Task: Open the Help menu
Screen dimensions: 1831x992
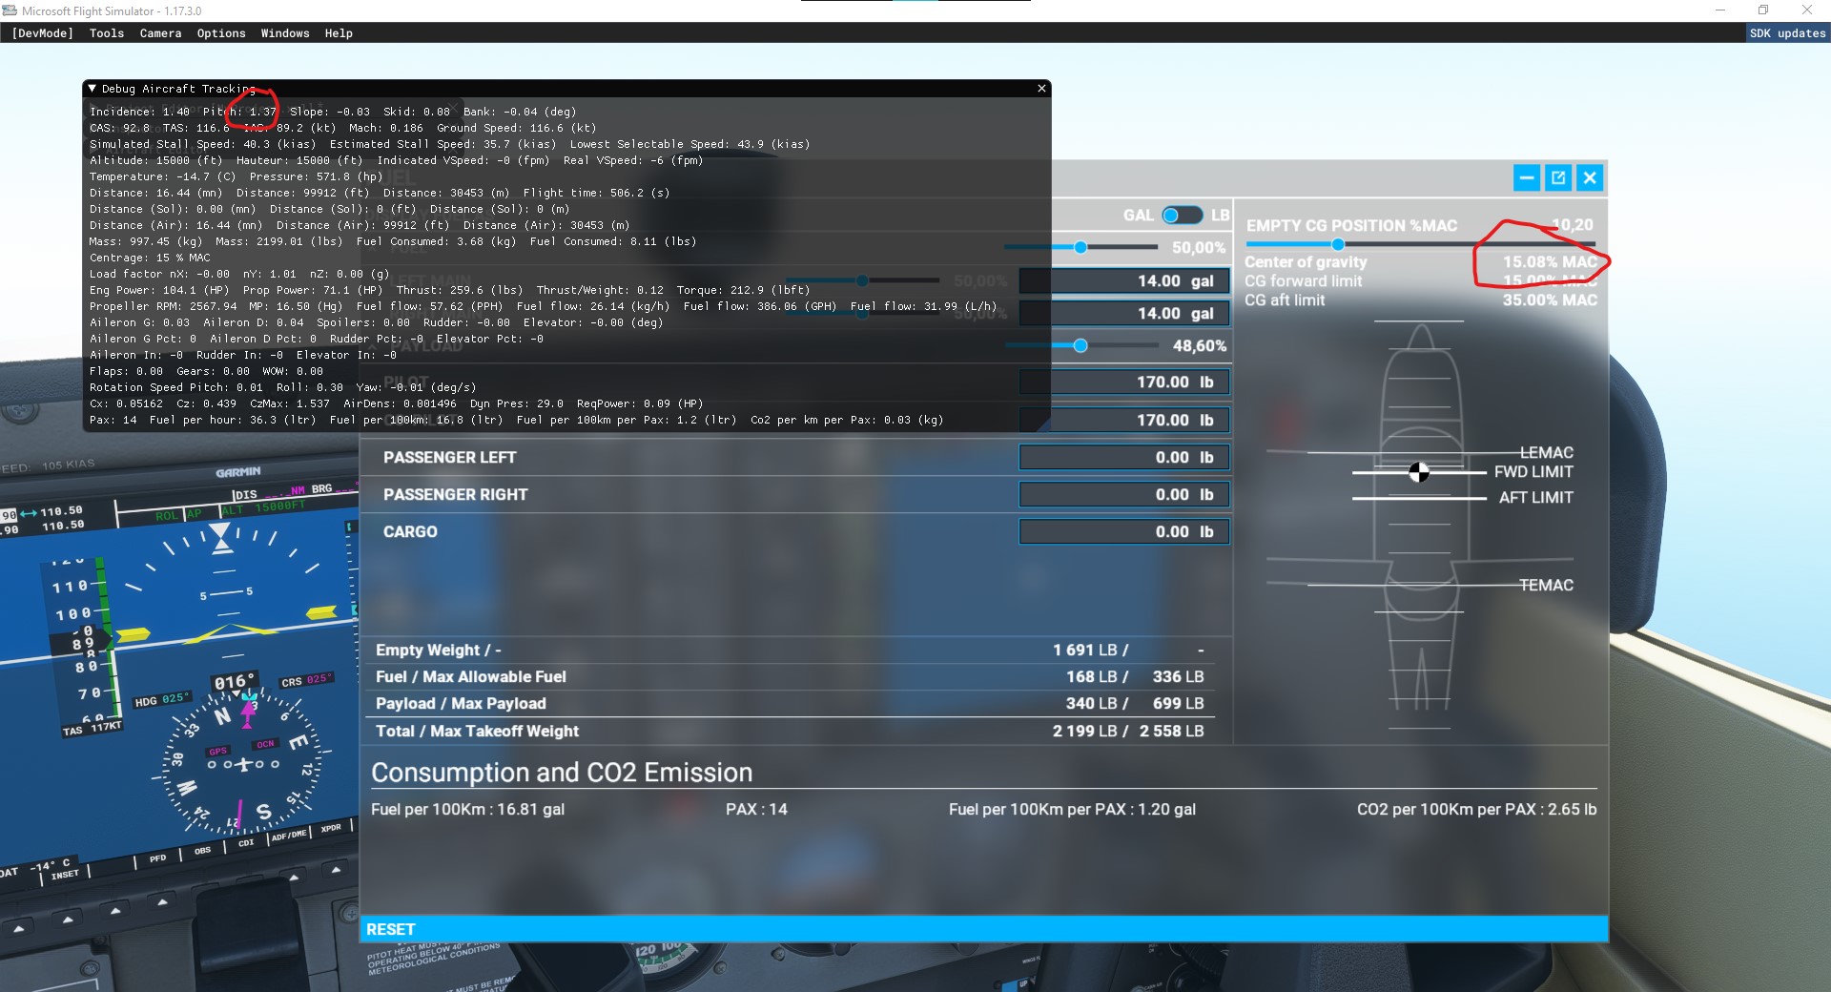Action: pyautogui.click(x=339, y=33)
